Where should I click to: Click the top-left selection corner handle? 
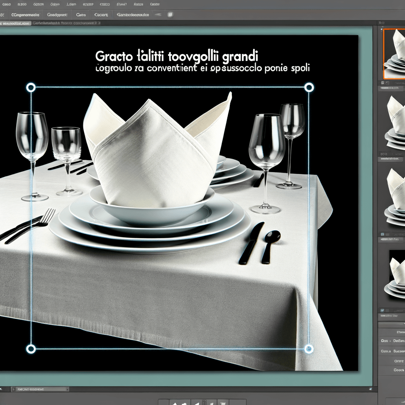[x=31, y=87]
